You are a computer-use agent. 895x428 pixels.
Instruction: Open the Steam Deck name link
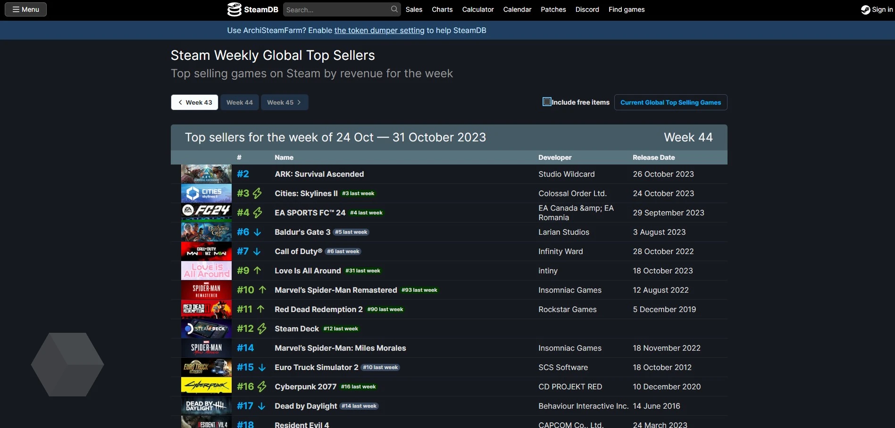297,329
